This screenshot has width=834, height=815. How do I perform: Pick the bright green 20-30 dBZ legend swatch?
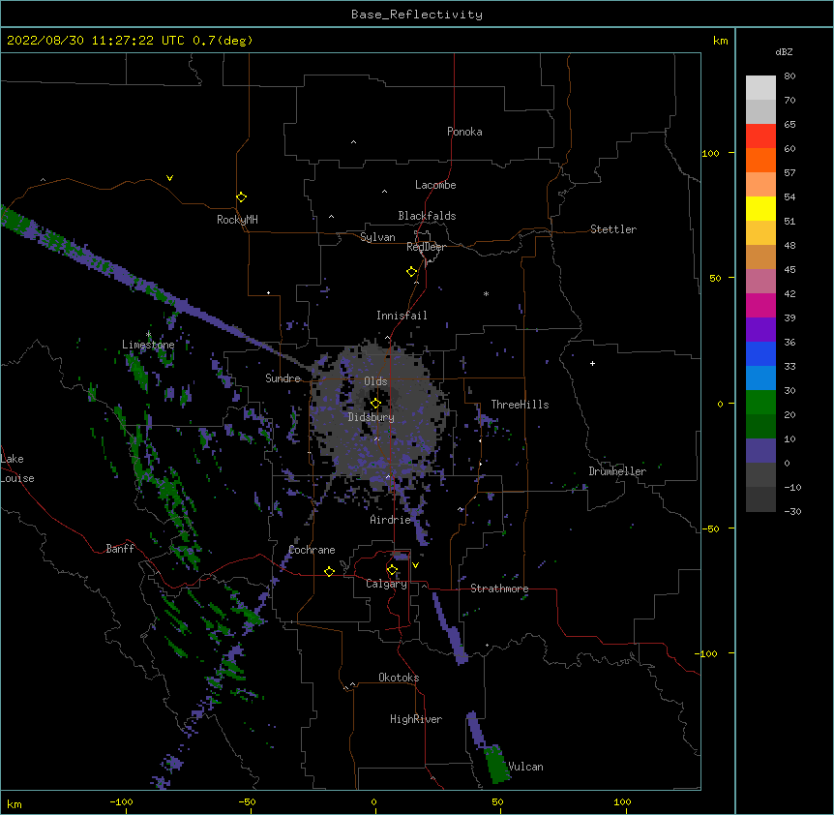click(760, 403)
